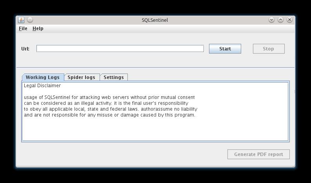311x183 pixels.
Task: Focus the Url input field
Action: [x=120, y=48]
